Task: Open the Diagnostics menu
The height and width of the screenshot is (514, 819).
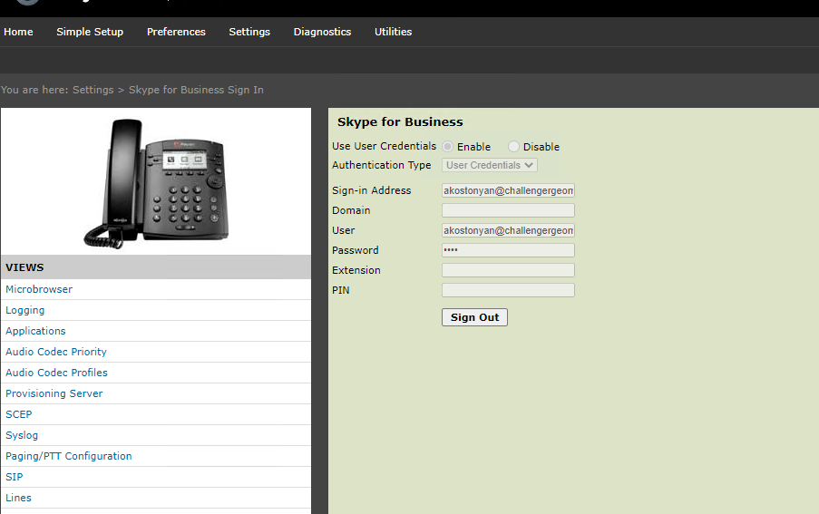Action: (x=322, y=32)
